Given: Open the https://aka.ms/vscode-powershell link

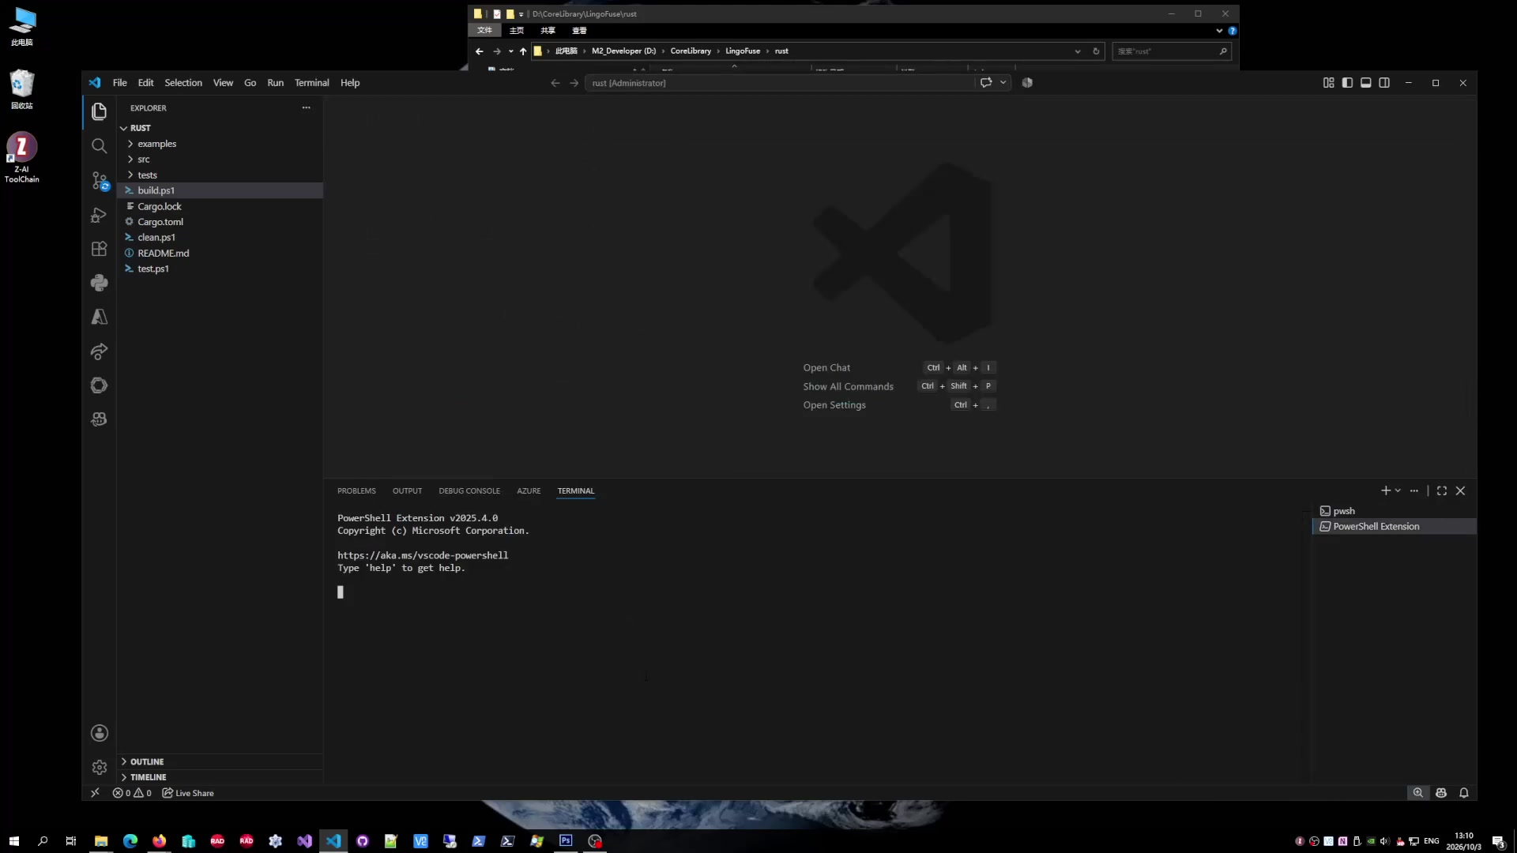Looking at the screenshot, I should click(423, 555).
